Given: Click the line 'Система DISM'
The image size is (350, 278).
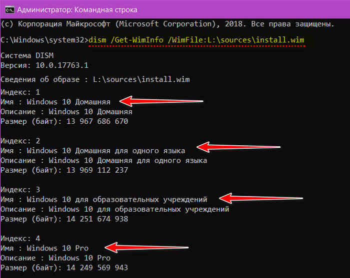Looking at the screenshot, I should click(27, 55).
